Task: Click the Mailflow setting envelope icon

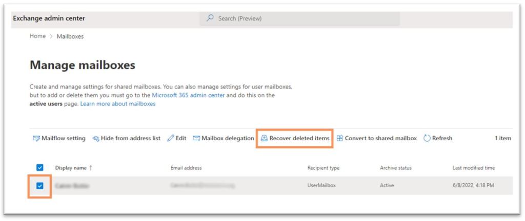Action: [x=36, y=138]
